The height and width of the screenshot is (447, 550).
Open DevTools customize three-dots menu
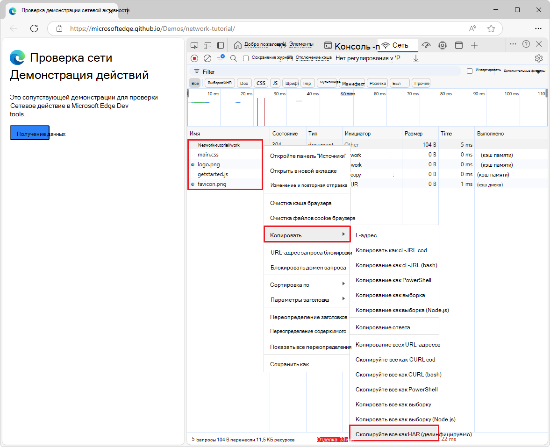pyautogui.click(x=513, y=44)
